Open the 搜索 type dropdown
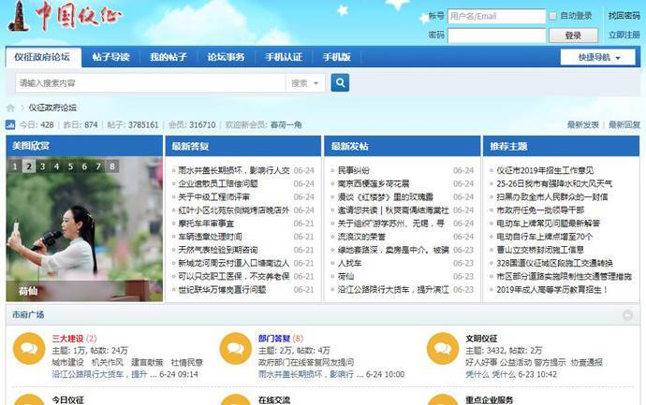 point(304,83)
